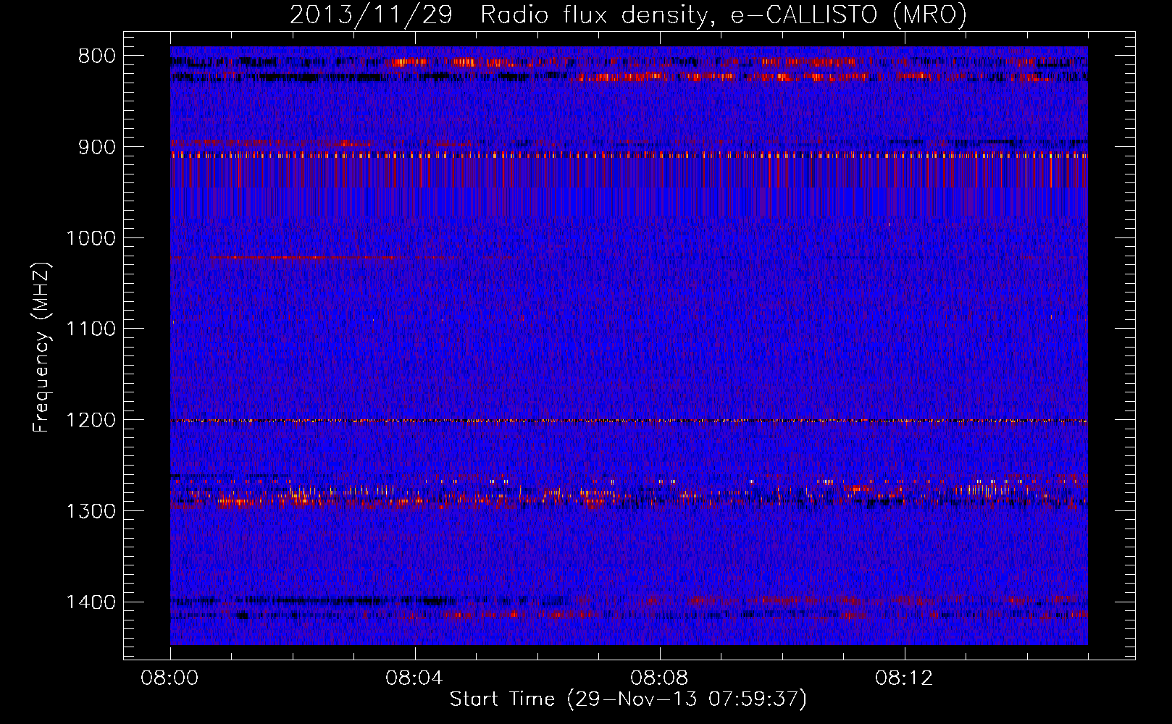Click the plot title "2013/11/29 Radio flux density, e-CALLISTO (MRO)"
Screen dimensions: 1172x724
coord(628,14)
